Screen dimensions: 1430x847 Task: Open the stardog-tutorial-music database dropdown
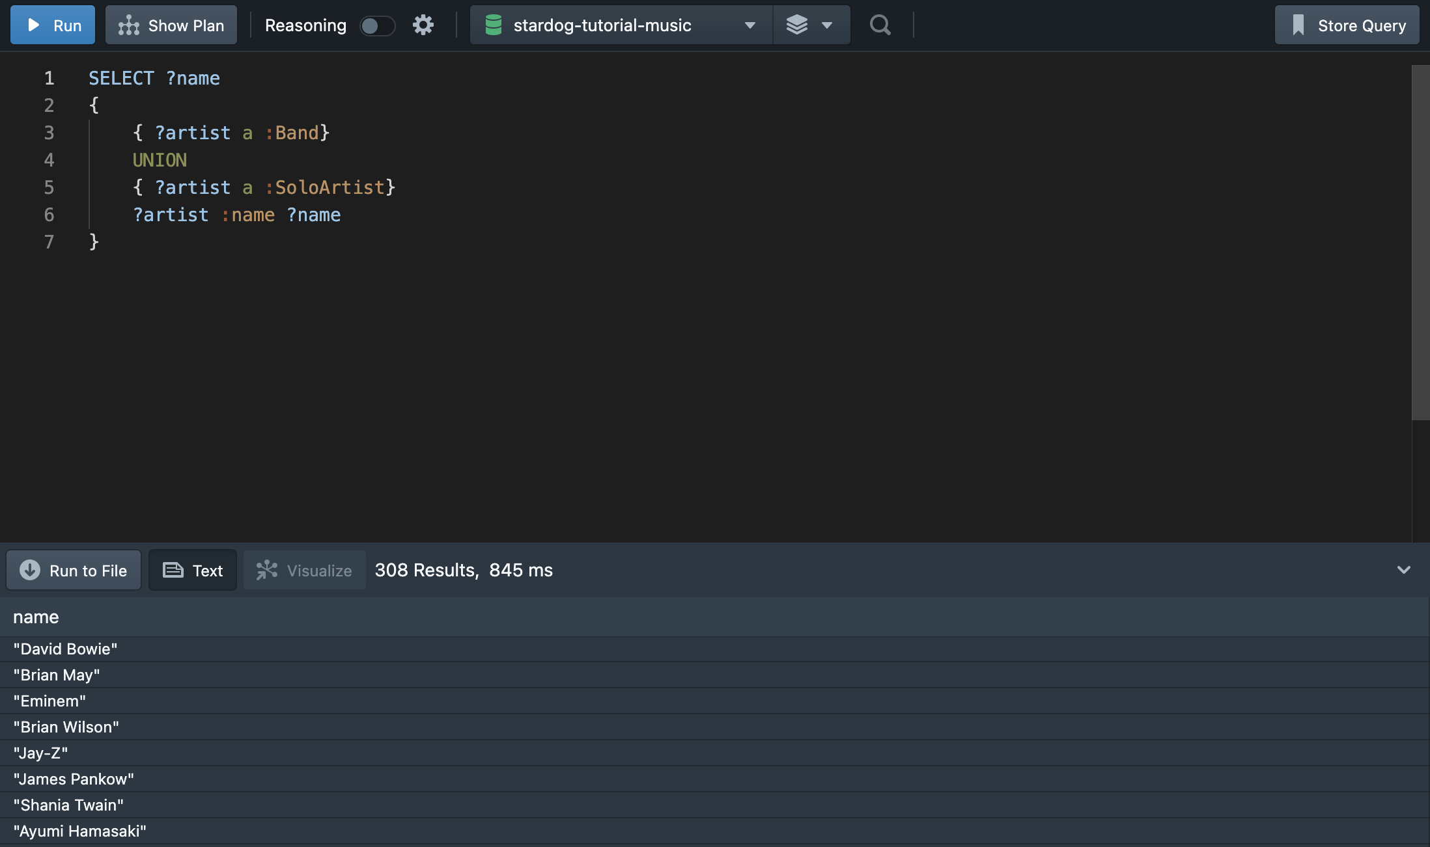click(621, 25)
